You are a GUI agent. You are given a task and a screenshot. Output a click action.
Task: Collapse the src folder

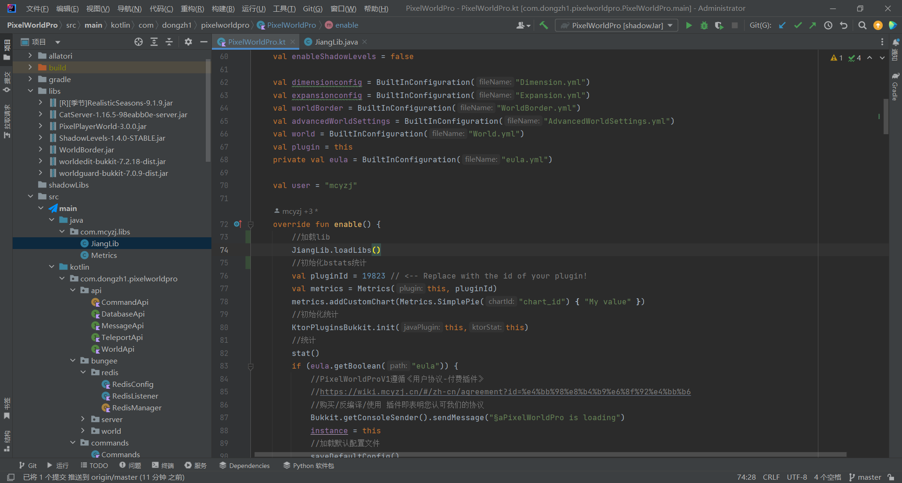tap(30, 196)
